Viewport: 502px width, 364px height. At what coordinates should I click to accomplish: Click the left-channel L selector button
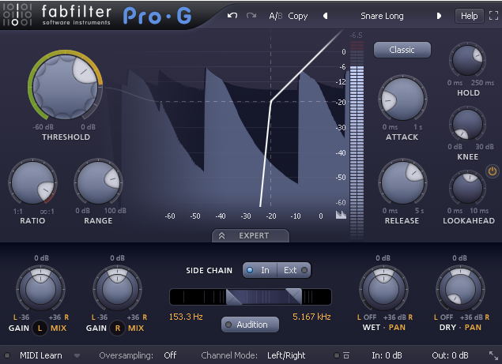coord(40,328)
